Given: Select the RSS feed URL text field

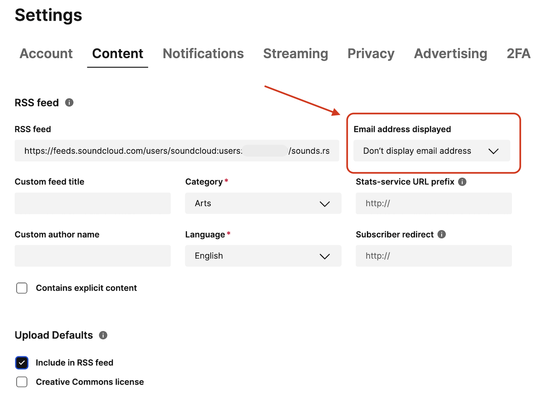Looking at the screenshot, I should pyautogui.click(x=177, y=151).
